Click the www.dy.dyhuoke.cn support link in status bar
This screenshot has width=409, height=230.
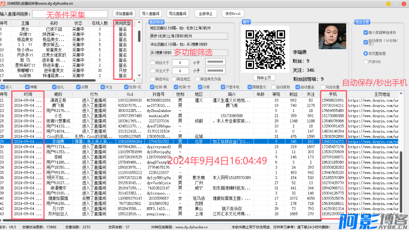(192, 227)
